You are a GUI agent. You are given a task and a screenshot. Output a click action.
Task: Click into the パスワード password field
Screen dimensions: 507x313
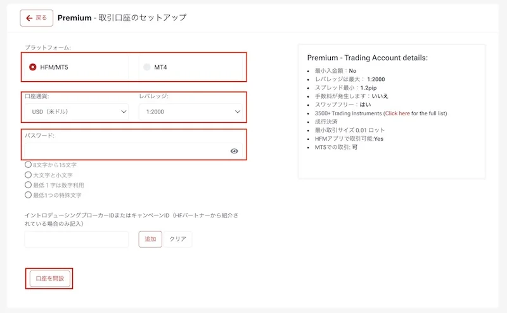(x=127, y=151)
